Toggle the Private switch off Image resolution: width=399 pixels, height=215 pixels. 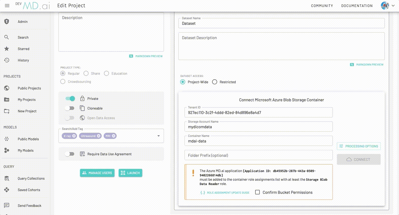point(70,98)
